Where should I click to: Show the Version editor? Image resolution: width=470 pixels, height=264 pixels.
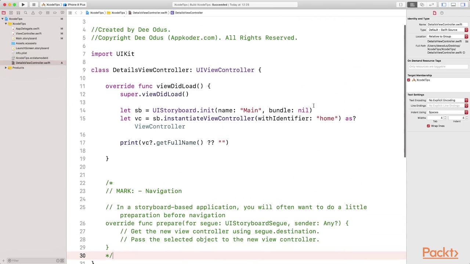(432, 5)
